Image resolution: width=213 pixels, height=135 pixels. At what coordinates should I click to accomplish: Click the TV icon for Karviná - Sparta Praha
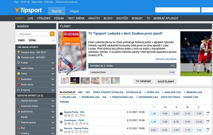[84, 132]
